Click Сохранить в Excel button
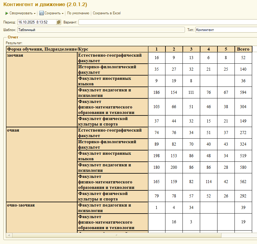 [x=106, y=13]
